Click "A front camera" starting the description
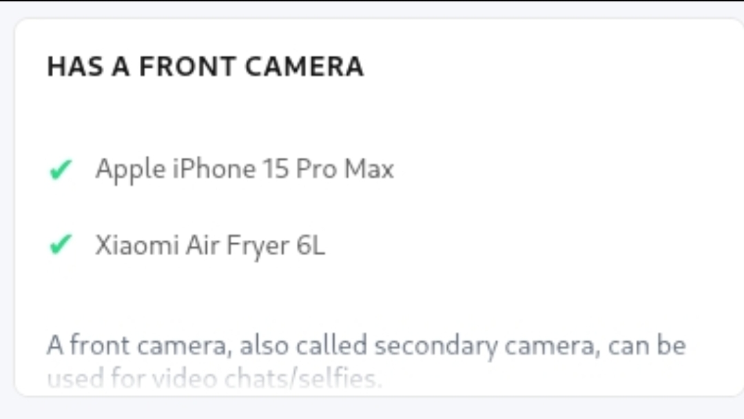This screenshot has width=744, height=419. [137, 345]
